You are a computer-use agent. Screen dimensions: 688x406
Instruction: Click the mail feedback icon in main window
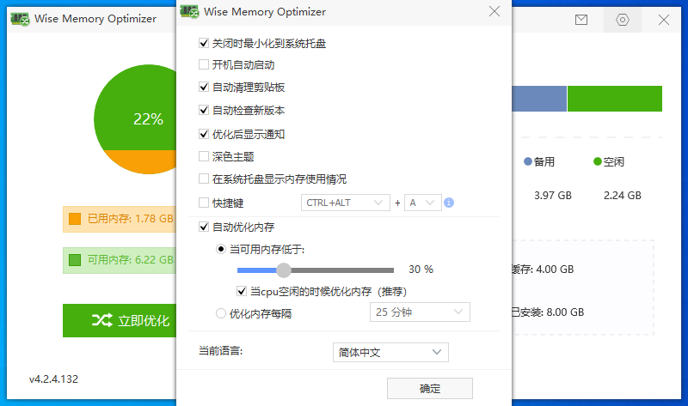coord(581,20)
